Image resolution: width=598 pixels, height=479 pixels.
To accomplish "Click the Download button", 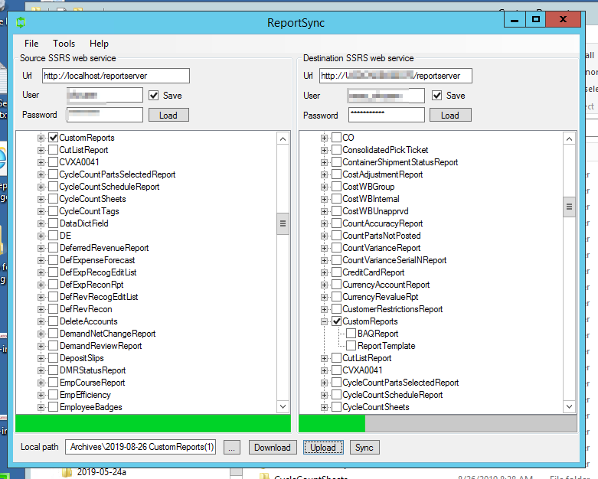I will [273, 448].
